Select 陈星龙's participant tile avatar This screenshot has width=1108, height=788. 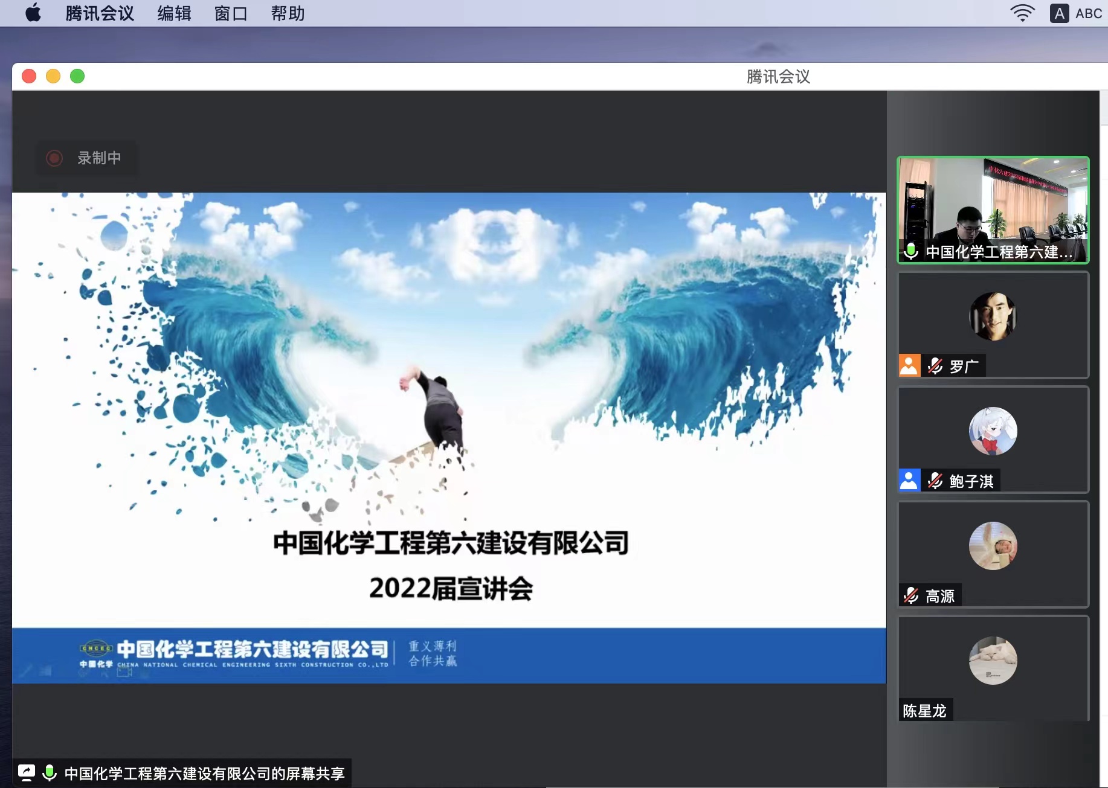(x=993, y=661)
